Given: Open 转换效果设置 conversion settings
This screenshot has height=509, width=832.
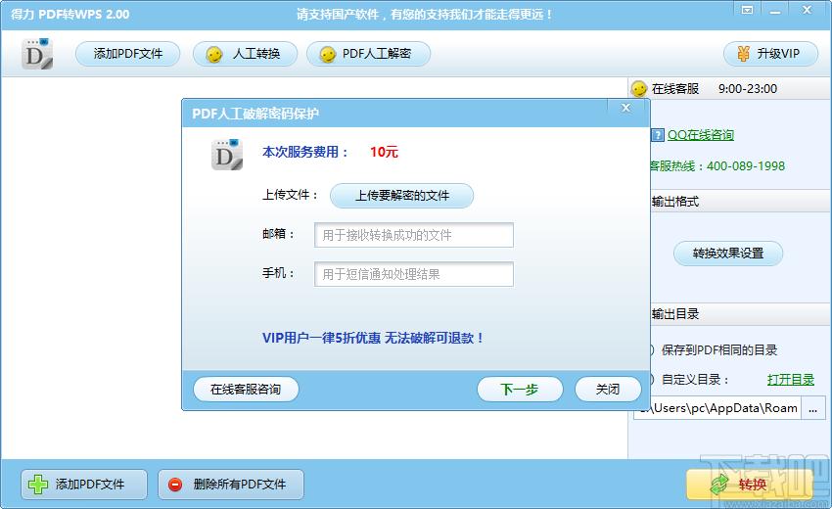Looking at the screenshot, I should (728, 254).
